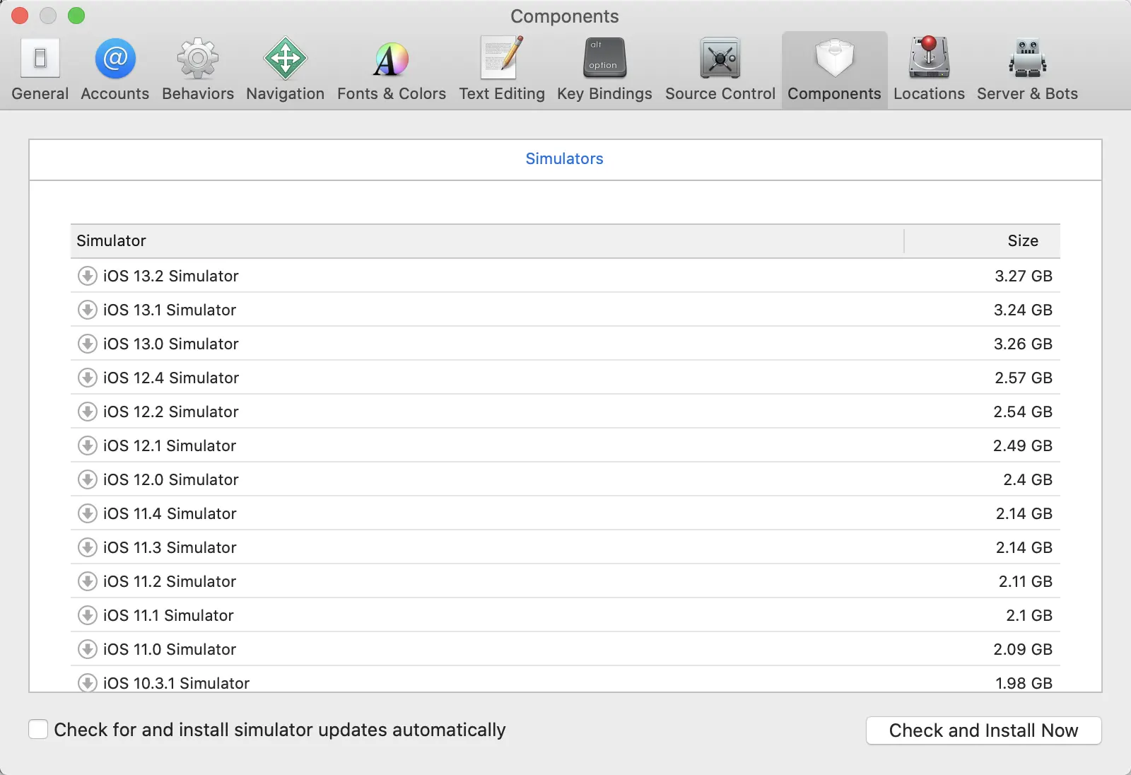Viewport: 1131px width, 775px height.
Task: Select the Components preferences pane
Action: (x=835, y=70)
